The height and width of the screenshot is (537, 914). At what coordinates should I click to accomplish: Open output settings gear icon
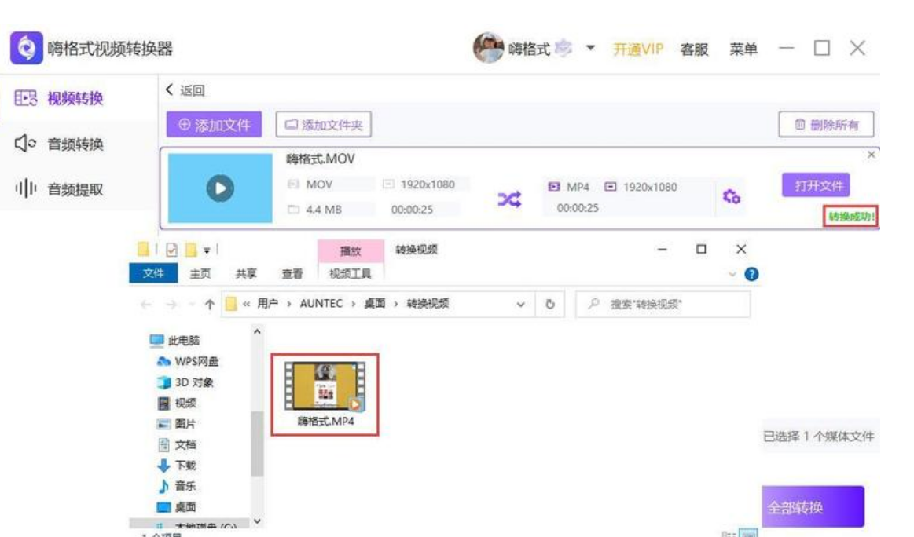(731, 197)
